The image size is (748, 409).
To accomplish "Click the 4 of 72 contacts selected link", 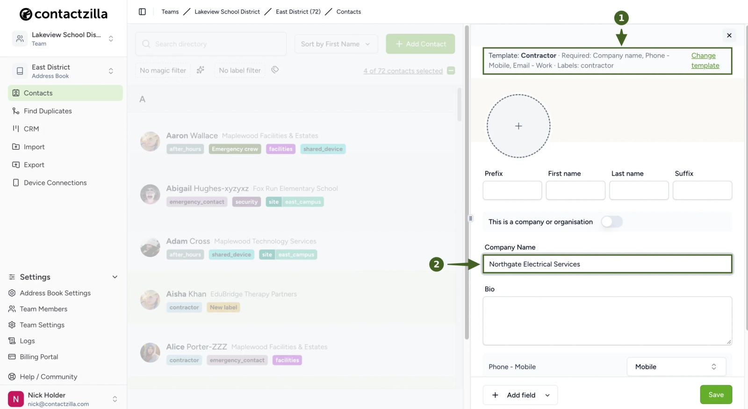I will pyautogui.click(x=403, y=71).
